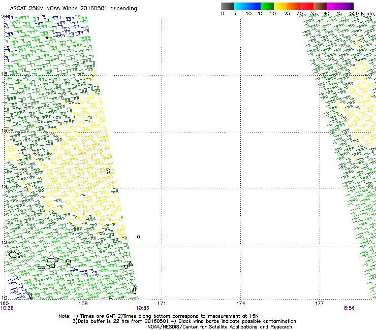Click the latitude label '16' on the left axis
Screen dimensions: 376x330
point(4,130)
